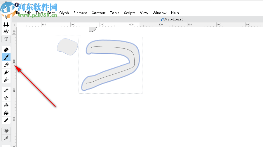Open the Text menu
This screenshot has height=147, width=263.
tap(39, 13)
